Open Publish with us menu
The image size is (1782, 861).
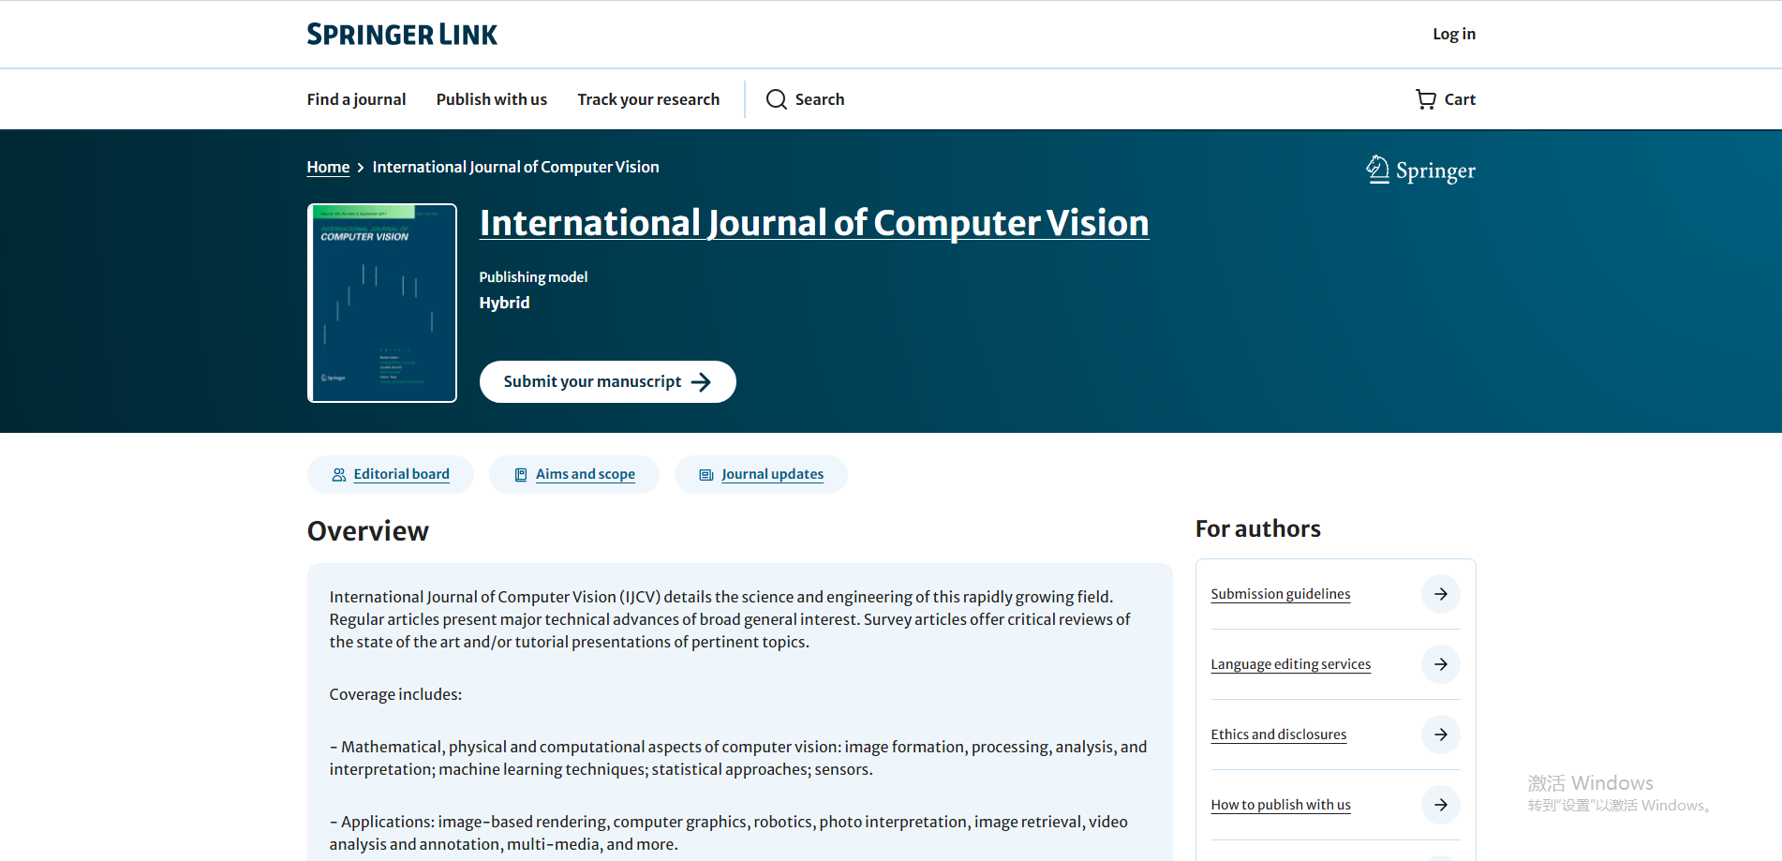click(x=492, y=99)
